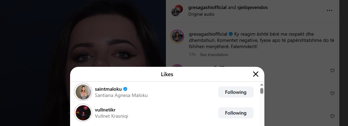Toggle the Following button for saintmaloku
Image resolution: width=348 pixels, height=126 pixels.
(236, 92)
